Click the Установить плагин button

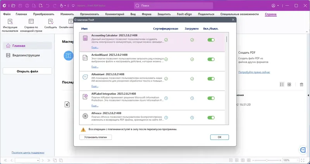pyautogui.click(x=95, y=137)
